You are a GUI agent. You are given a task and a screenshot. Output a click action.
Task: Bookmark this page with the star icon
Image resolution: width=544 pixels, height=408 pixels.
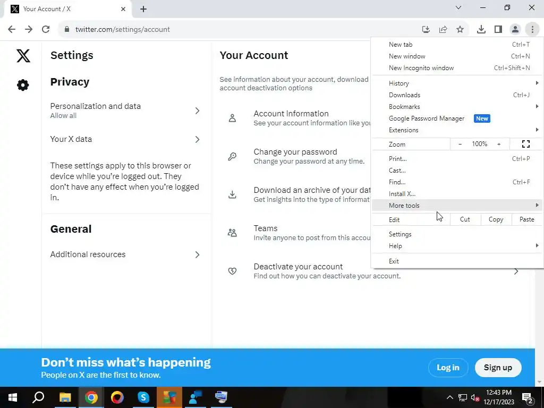click(x=460, y=29)
